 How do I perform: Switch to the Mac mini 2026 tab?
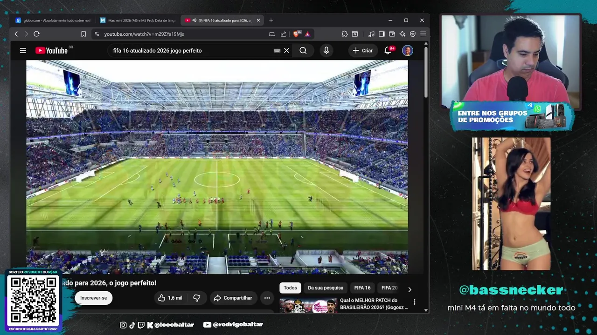[x=137, y=20]
